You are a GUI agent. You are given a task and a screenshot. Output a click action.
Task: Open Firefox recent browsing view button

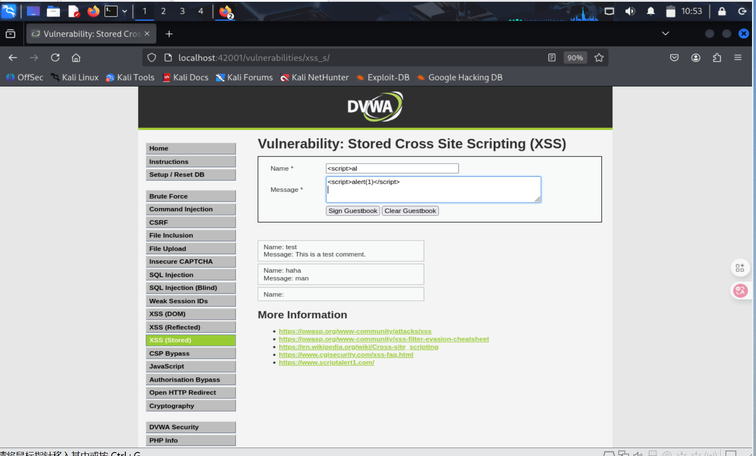[11, 34]
